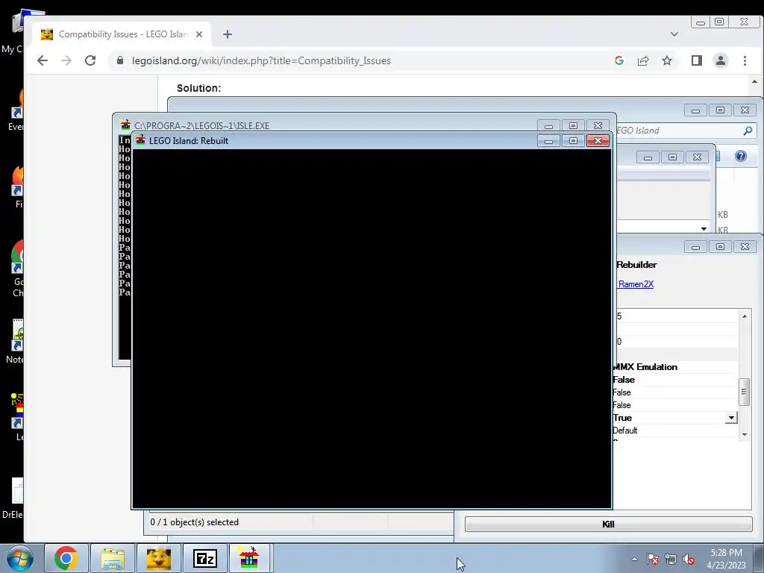Open the Chrome profile avatar
The image size is (764, 573).
point(721,60)
